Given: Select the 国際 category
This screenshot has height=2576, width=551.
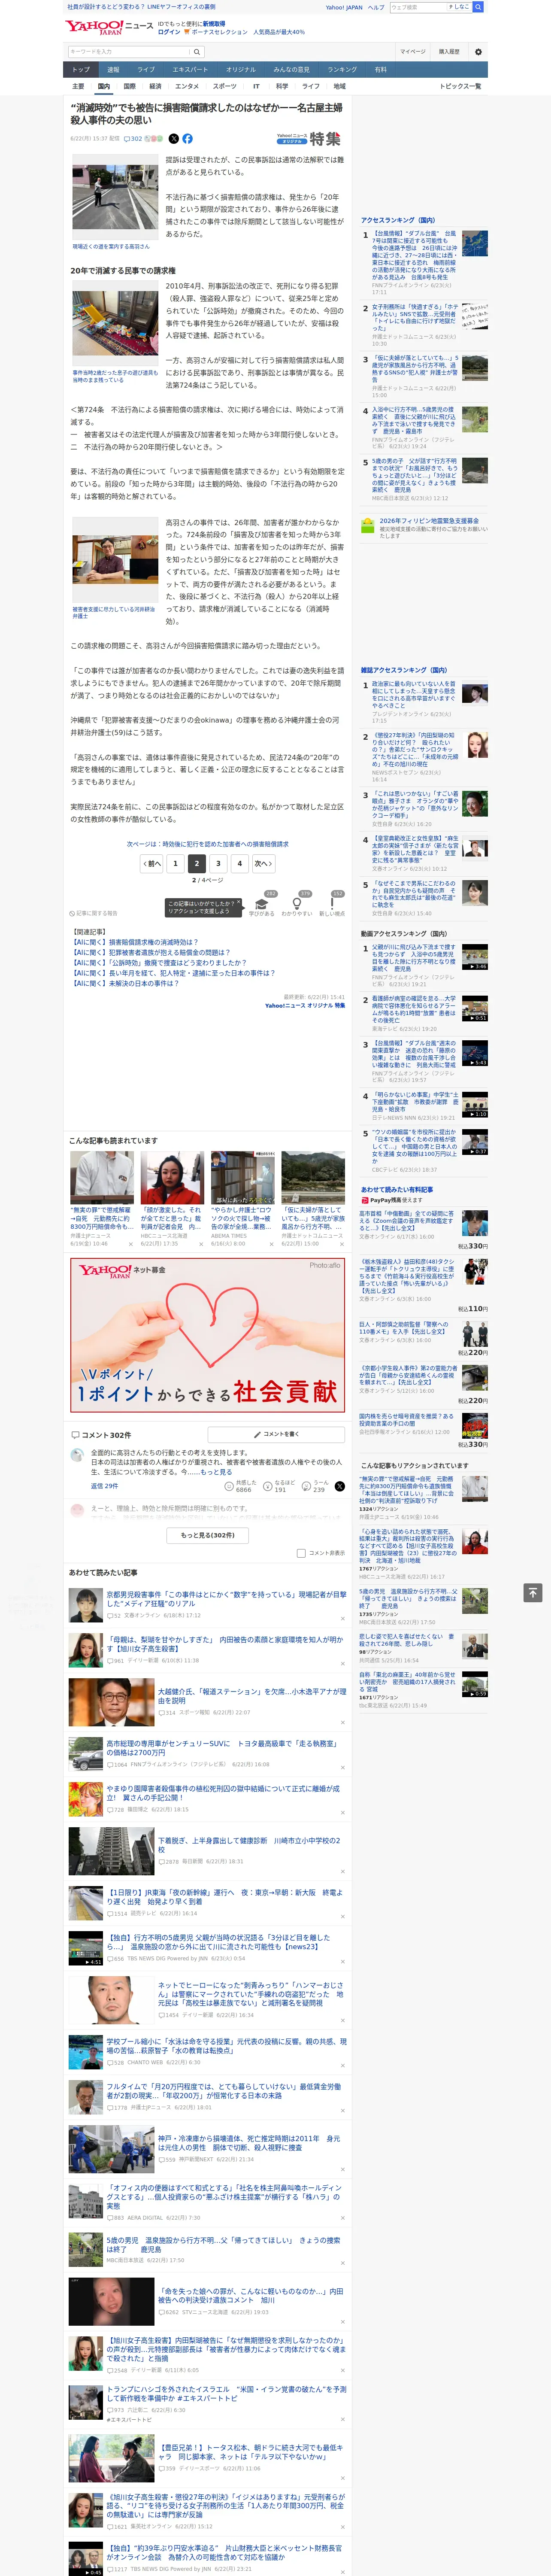Looking at the screenshot, I should click(x=129, y=87).
